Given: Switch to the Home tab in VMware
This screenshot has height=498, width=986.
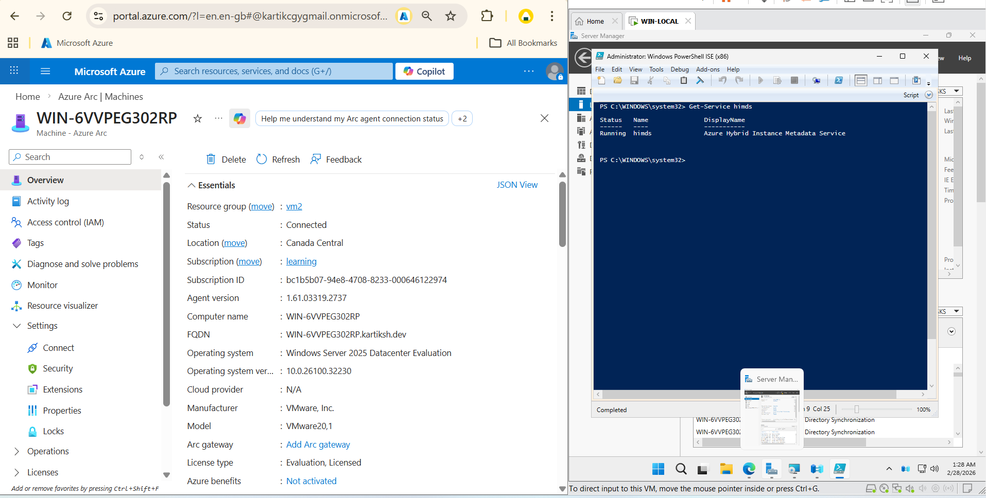Looking at the screenshot, I should [595, 21].
